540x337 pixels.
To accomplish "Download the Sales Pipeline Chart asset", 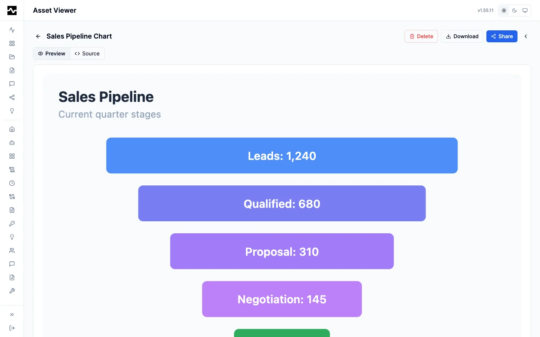I will tap(462, 36).
